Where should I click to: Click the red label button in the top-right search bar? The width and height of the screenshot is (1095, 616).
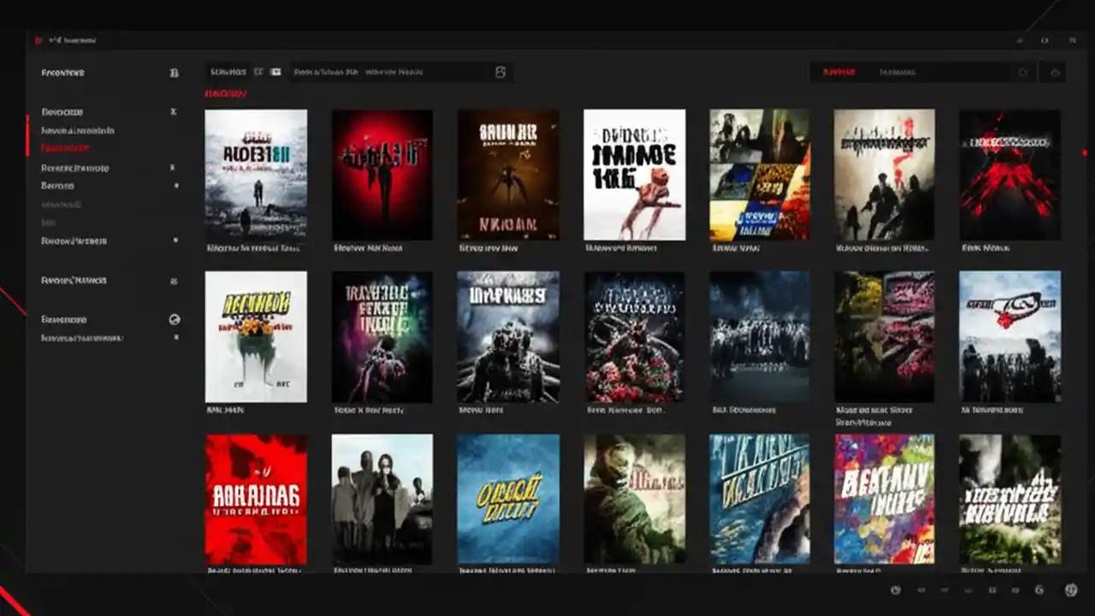tap(840, 73)
